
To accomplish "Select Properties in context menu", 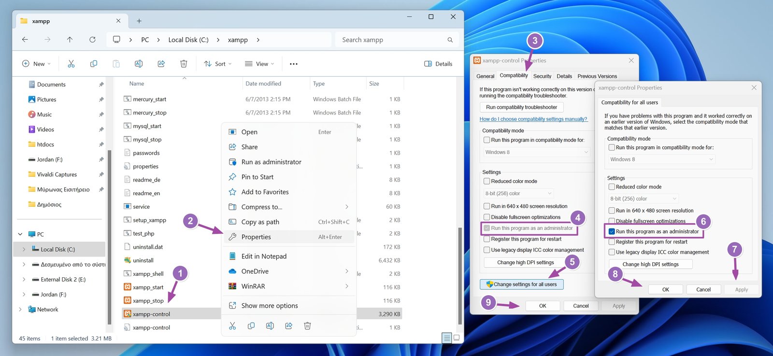I will click(x=288, y=237).
